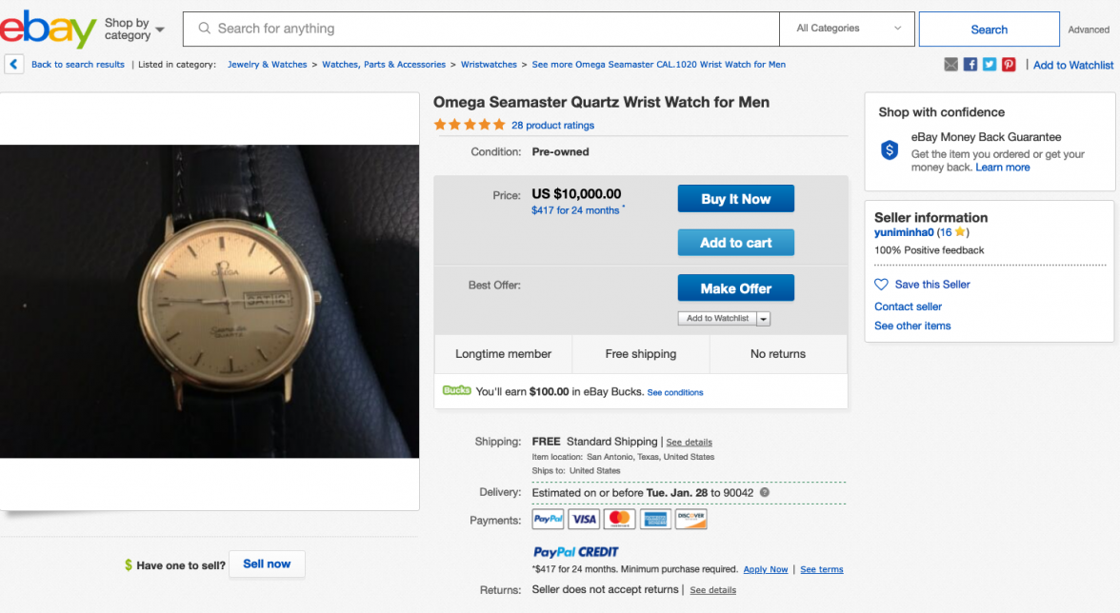Click the back arrow to search results

(14, 65)
